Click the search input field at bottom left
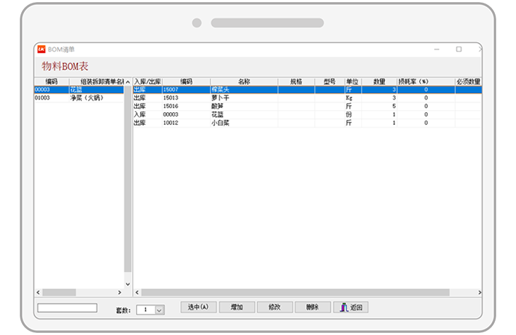The height and width of the screenshot is (335, 516). (x=67, y=308)
